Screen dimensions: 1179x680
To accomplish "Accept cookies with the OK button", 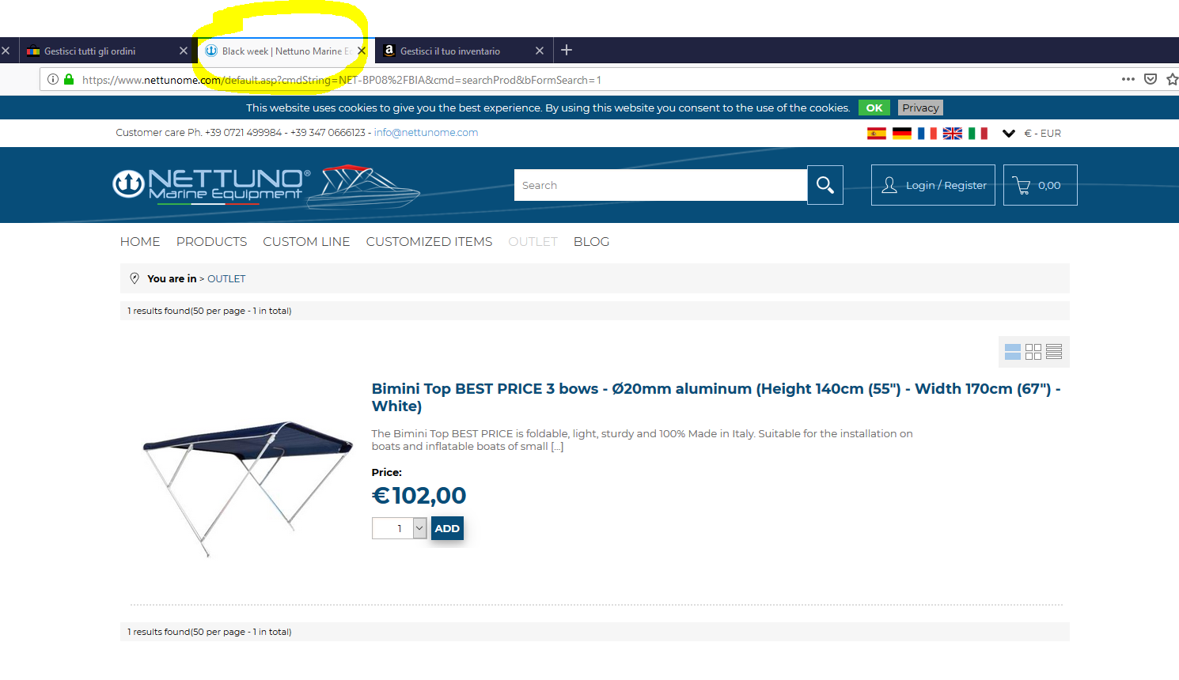I will tap(874, 108).
